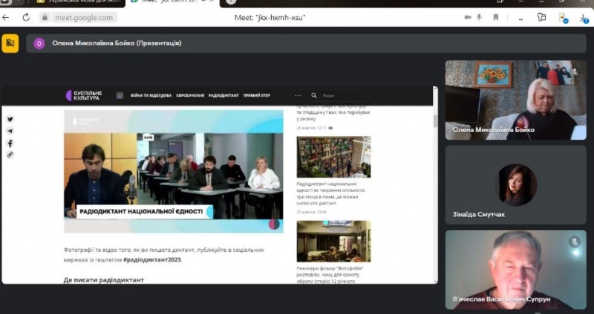The image size is (594, 314).
Task: Click the Facebook share icon on the article
Action: click(x=10, y=143)
